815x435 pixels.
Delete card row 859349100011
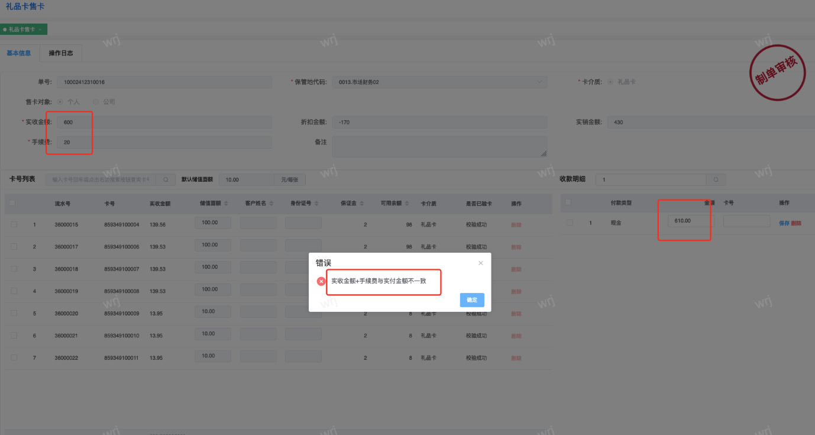[x=516, y=358]
